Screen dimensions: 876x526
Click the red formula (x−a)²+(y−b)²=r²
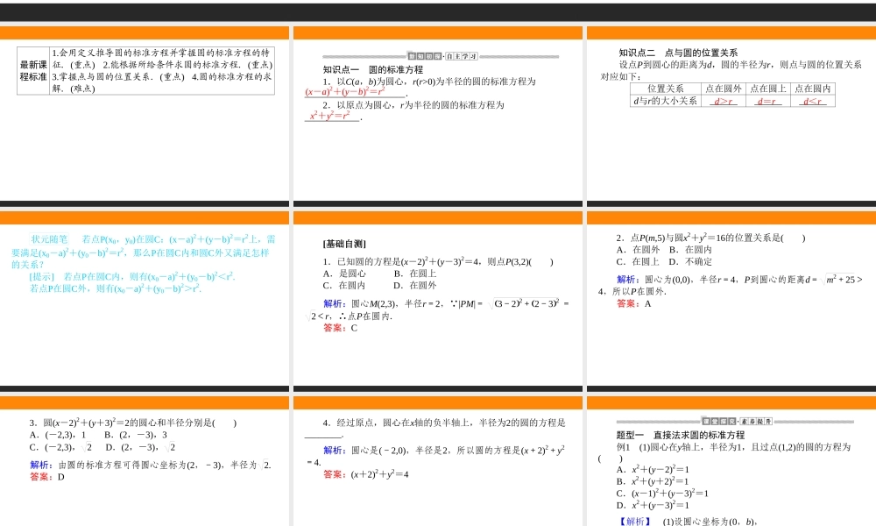tap(344, 92)
